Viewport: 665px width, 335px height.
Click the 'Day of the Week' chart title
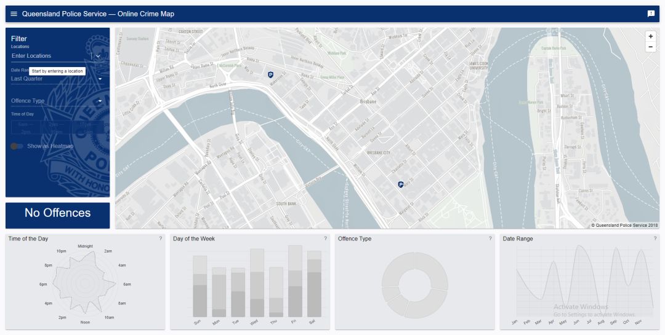tap(194, 239)
